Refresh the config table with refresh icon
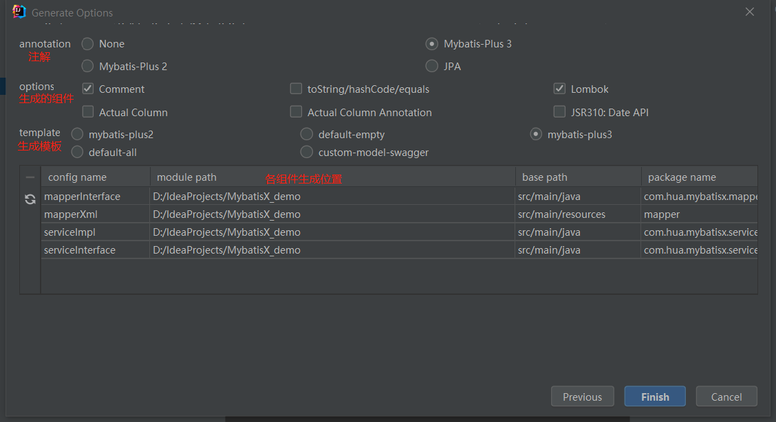Screen dimensions: 776x422 pyautogui.click(x=30, y=199)
